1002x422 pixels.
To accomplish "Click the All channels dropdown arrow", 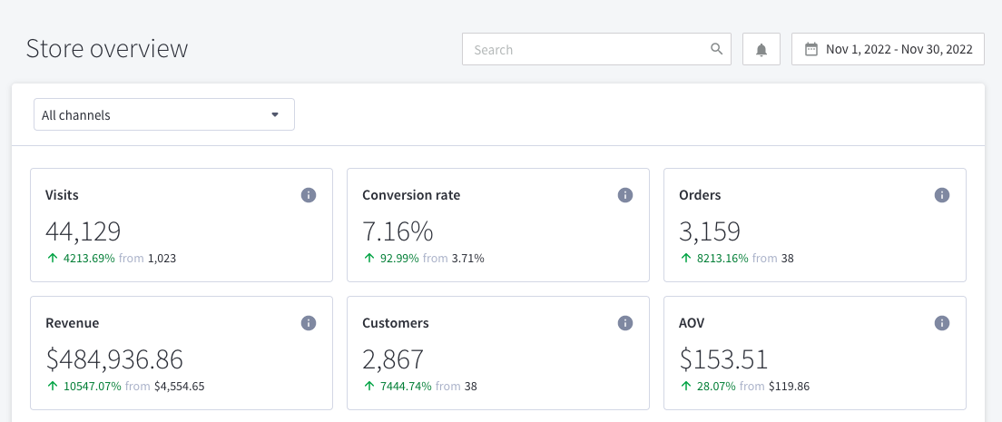I will [275, 115].
